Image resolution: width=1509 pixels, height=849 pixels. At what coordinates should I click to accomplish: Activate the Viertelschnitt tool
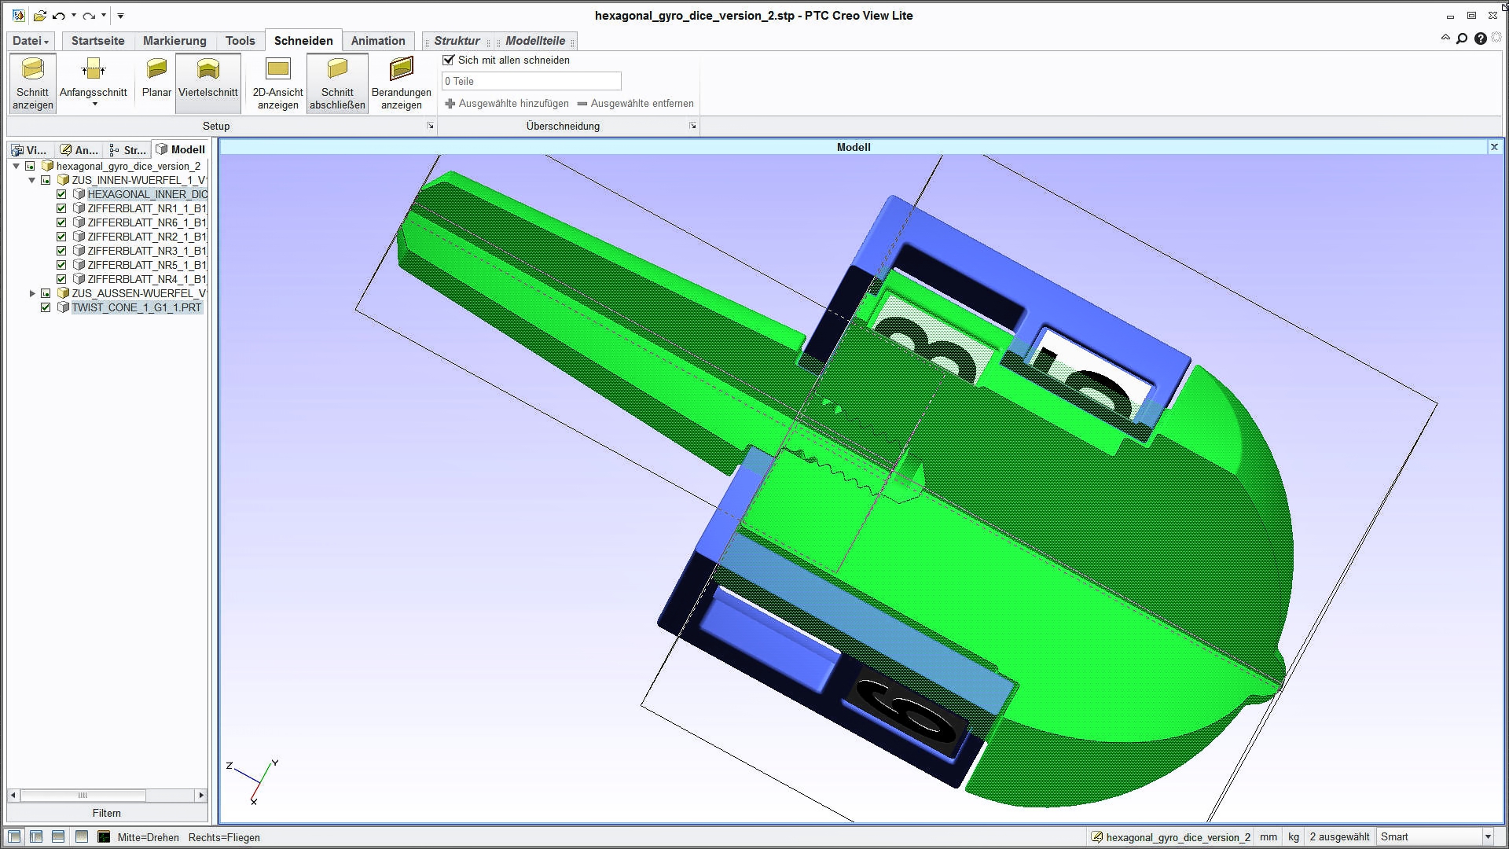(x=207, y=78)
